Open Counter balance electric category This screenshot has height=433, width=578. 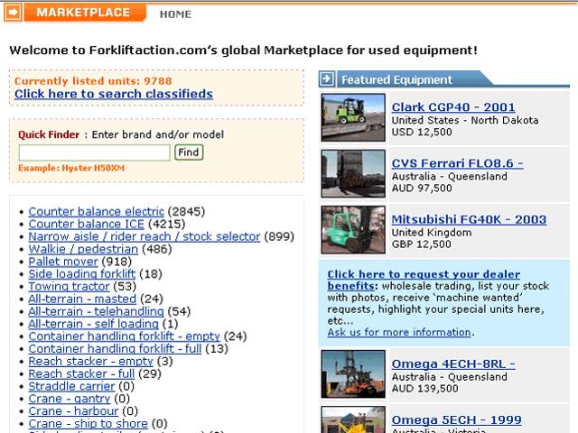click(97, 211)
